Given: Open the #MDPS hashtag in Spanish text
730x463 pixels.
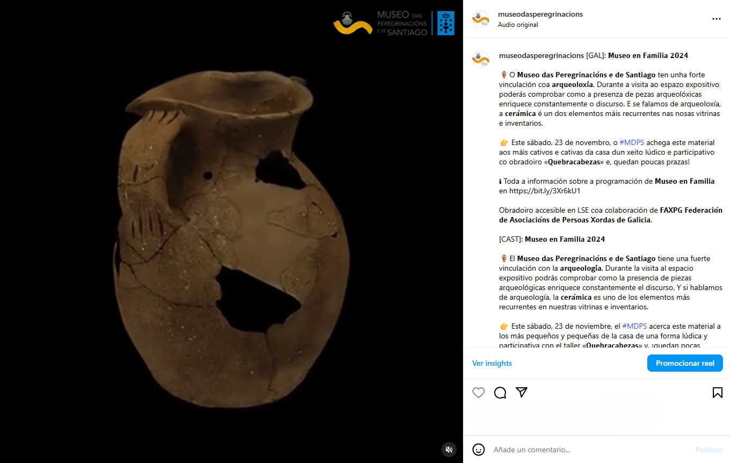Looking at the screenshot, I should (x=634, y=327).
